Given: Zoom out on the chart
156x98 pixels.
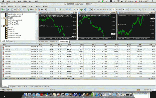Looking at the screenshot, I should click(x=70, y=9).
